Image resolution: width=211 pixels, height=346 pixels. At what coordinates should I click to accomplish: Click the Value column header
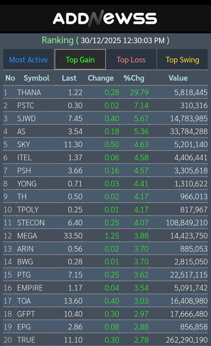178,78
